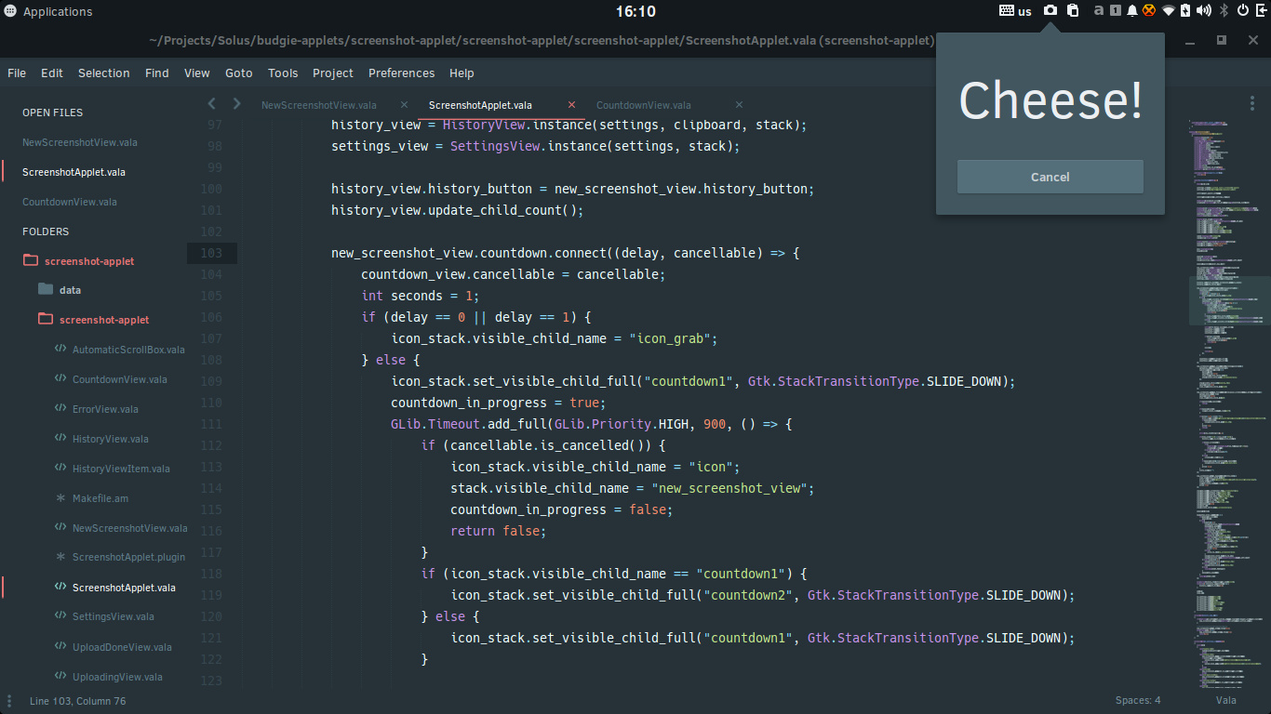The width and height of the screenshot is (1271, 714).
Task: Open the Preferences menu
Action: (401, 73)
